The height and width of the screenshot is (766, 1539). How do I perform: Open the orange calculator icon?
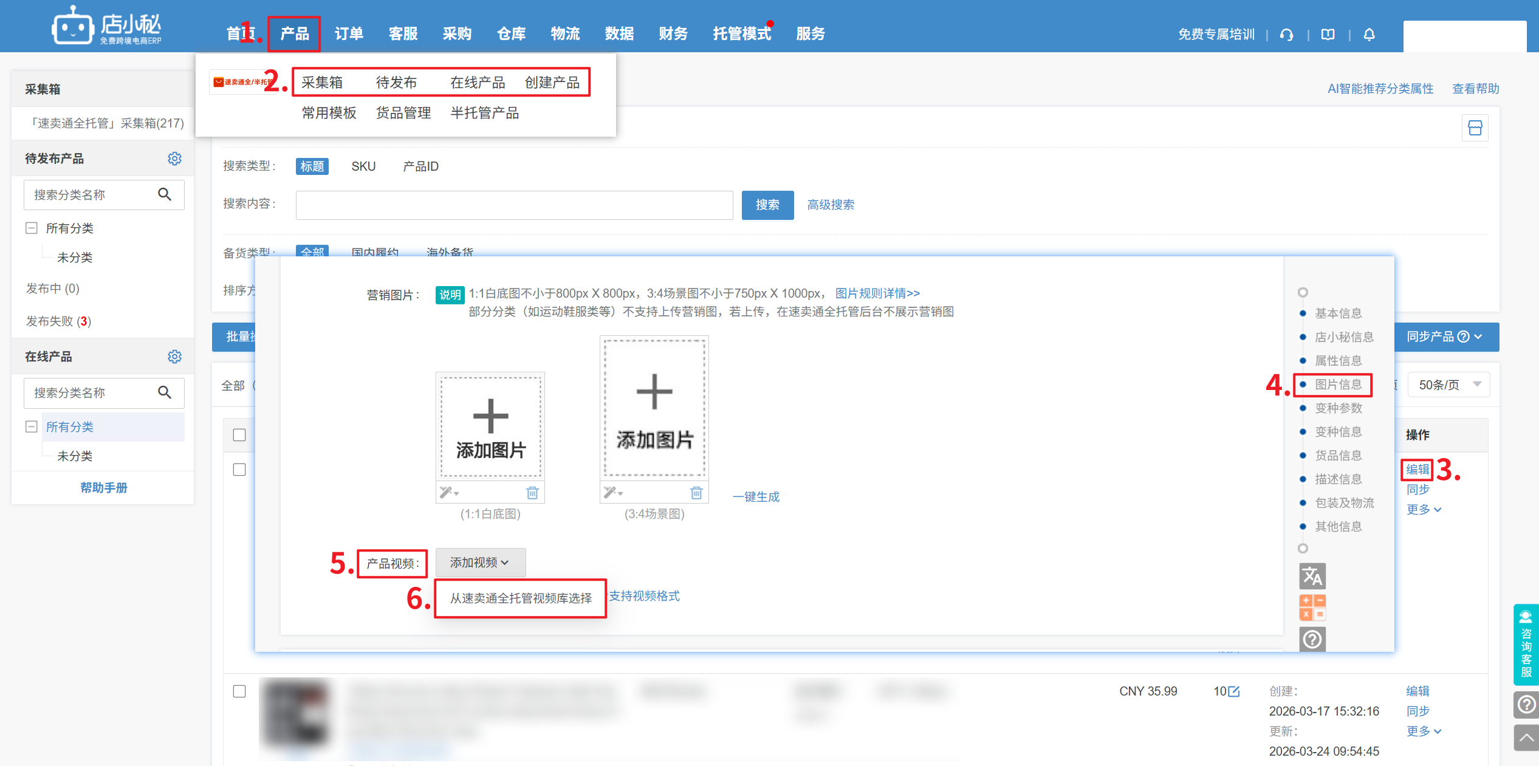point(1312,607)
